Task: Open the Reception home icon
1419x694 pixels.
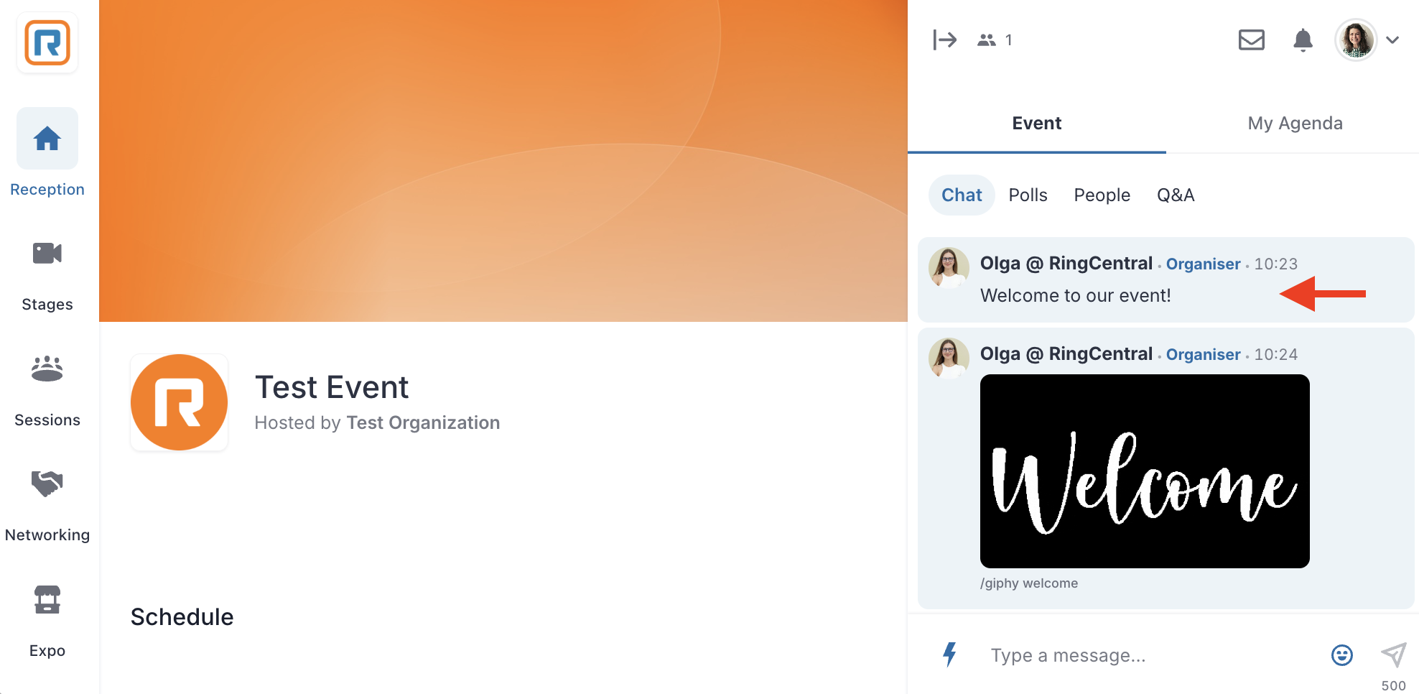Action: (47, 138)
